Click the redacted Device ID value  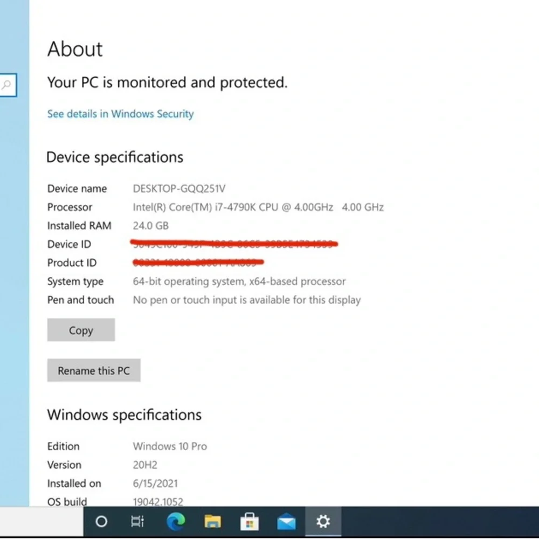coord(234,244)
